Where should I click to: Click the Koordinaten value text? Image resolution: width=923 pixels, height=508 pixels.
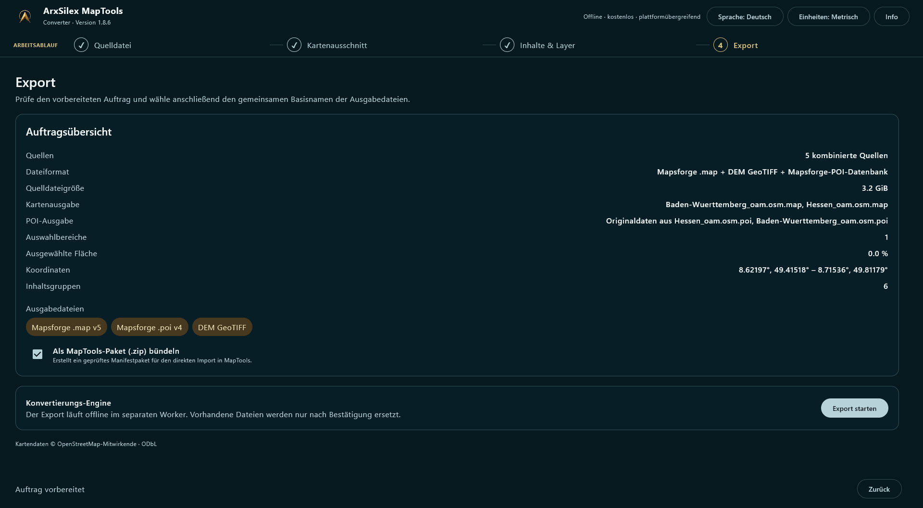pyautogui.click(x=813, y=270)
